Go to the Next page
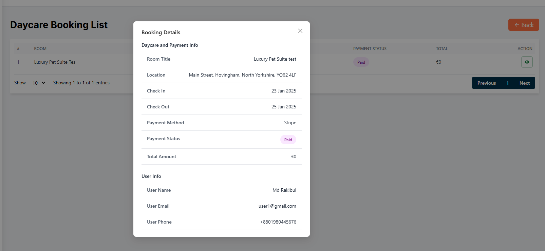Image resolution: width=545 pixels, height=251 pixels. [x=524, y=83]
